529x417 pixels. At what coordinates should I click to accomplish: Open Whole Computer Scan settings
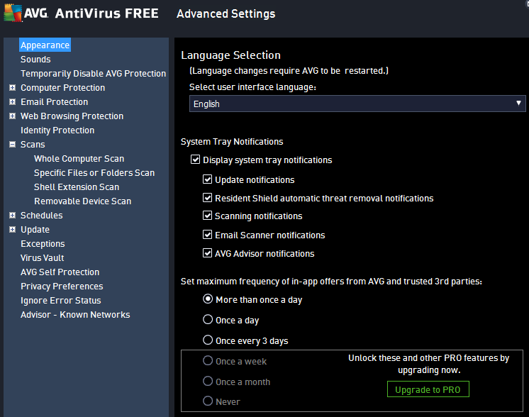point(79,159)
